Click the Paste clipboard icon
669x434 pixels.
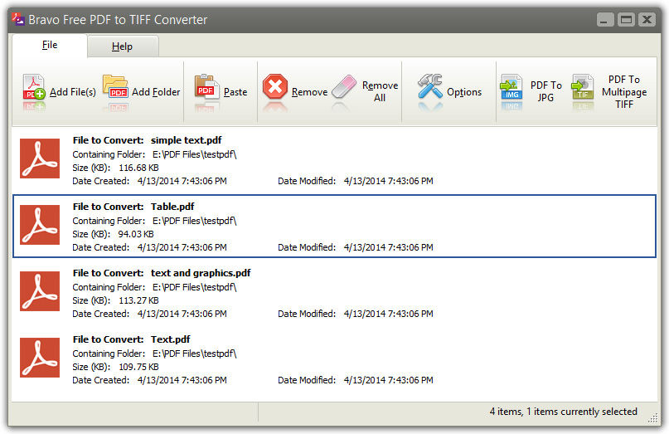click(x=206, y=86)
